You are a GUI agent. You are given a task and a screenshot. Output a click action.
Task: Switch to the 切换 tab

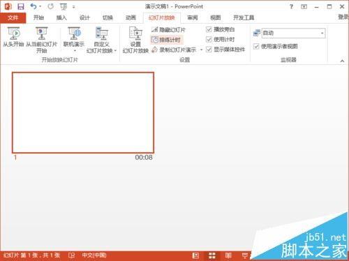107,17
